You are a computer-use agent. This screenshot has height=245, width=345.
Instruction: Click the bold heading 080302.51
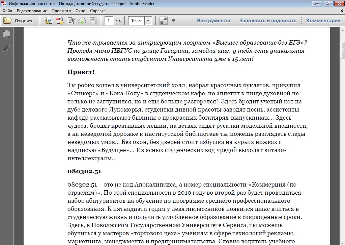pos(84,171)
